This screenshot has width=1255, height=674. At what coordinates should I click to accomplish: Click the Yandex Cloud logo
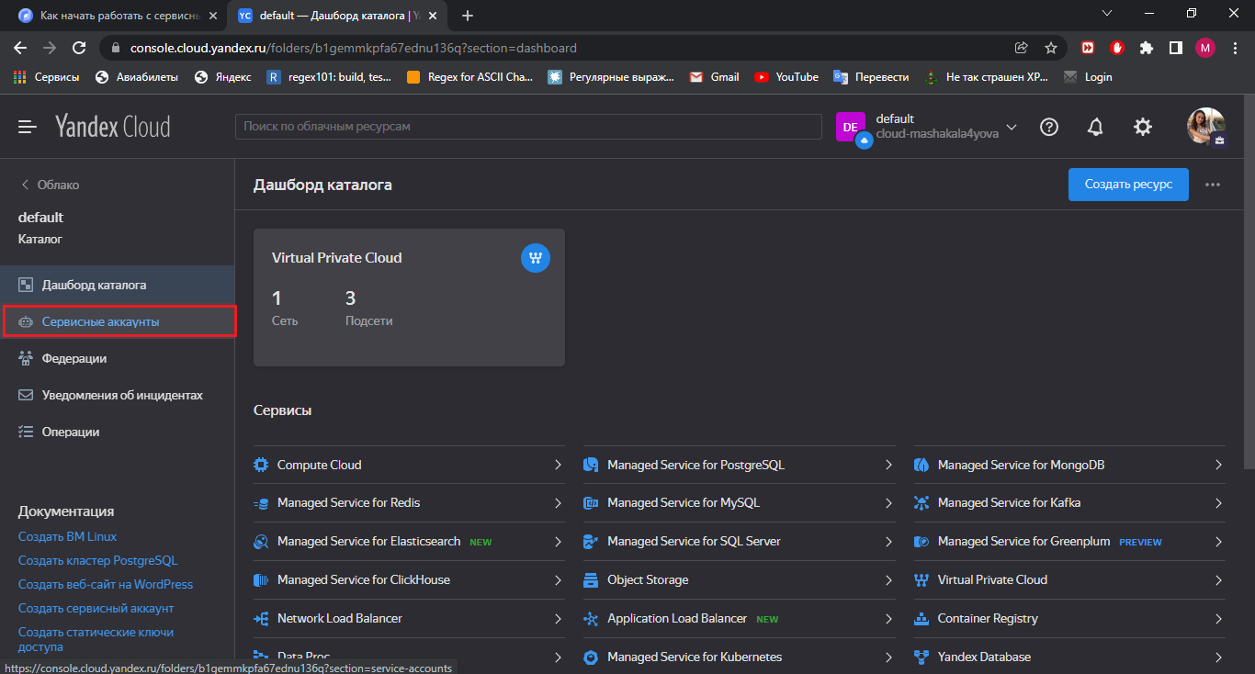[x=112, y=127]
